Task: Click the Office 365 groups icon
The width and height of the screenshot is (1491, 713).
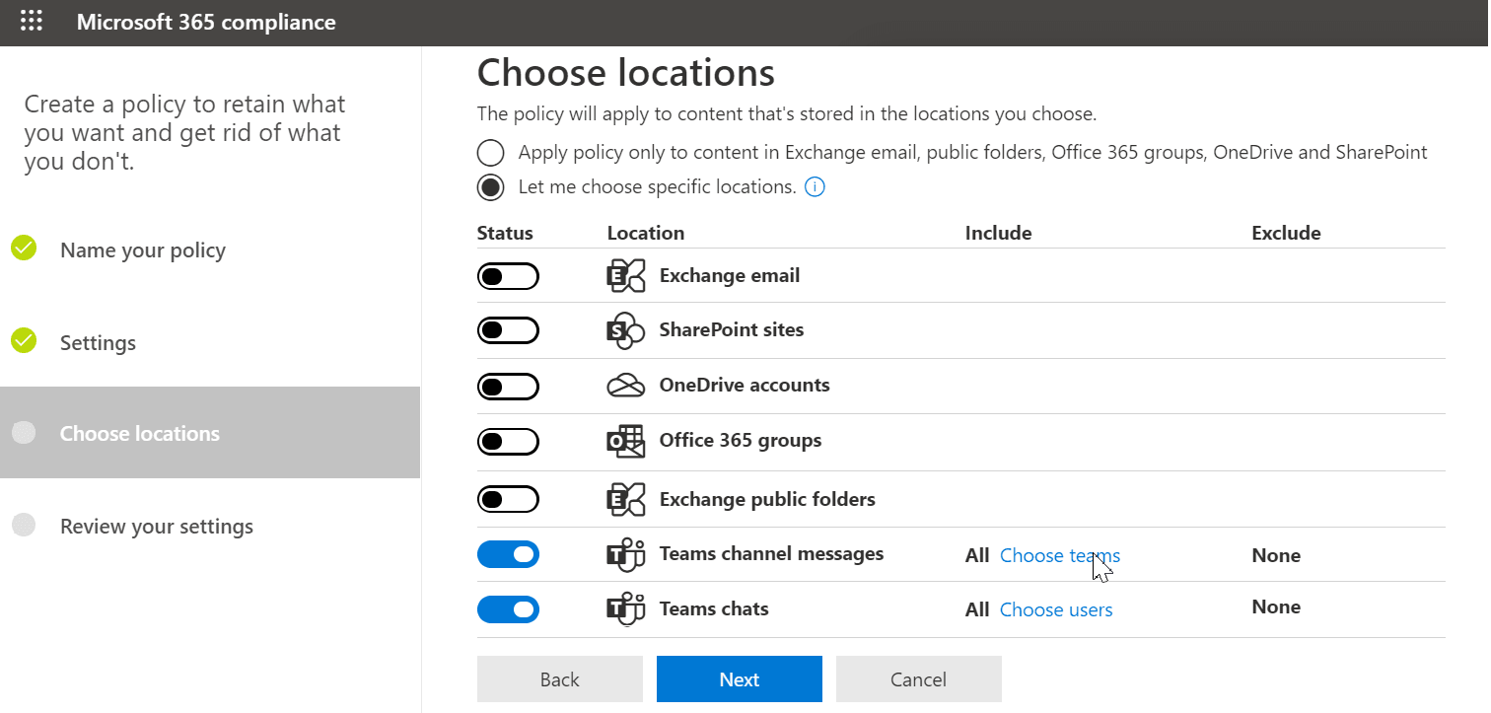Action: [x=625, y=441]
